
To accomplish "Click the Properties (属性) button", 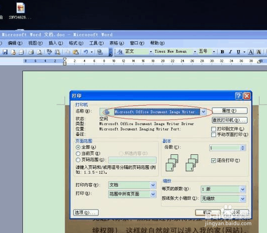I will (x=230, y=111).
